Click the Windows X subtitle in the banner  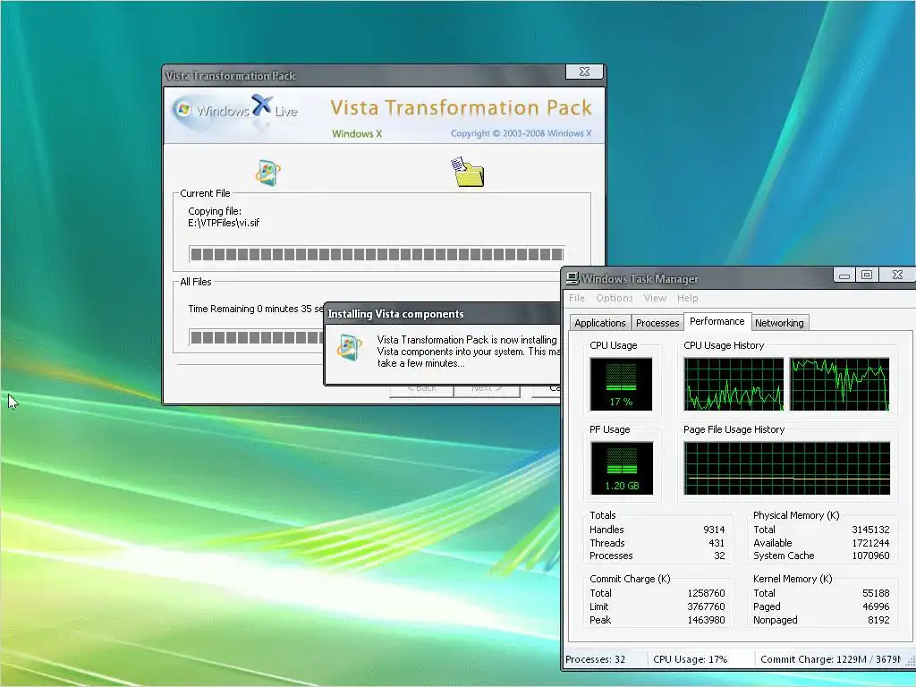[357, 134]
